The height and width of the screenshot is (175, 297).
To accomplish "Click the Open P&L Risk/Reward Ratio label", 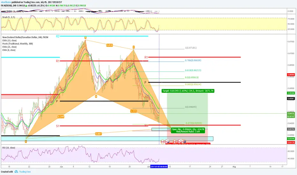I will pos(188,130).
